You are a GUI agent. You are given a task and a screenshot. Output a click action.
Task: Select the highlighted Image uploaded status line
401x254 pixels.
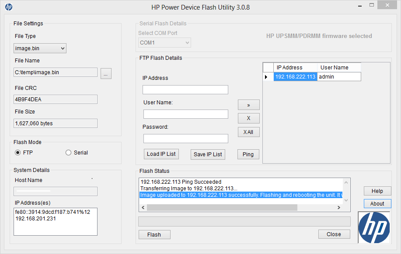point(241,195)
